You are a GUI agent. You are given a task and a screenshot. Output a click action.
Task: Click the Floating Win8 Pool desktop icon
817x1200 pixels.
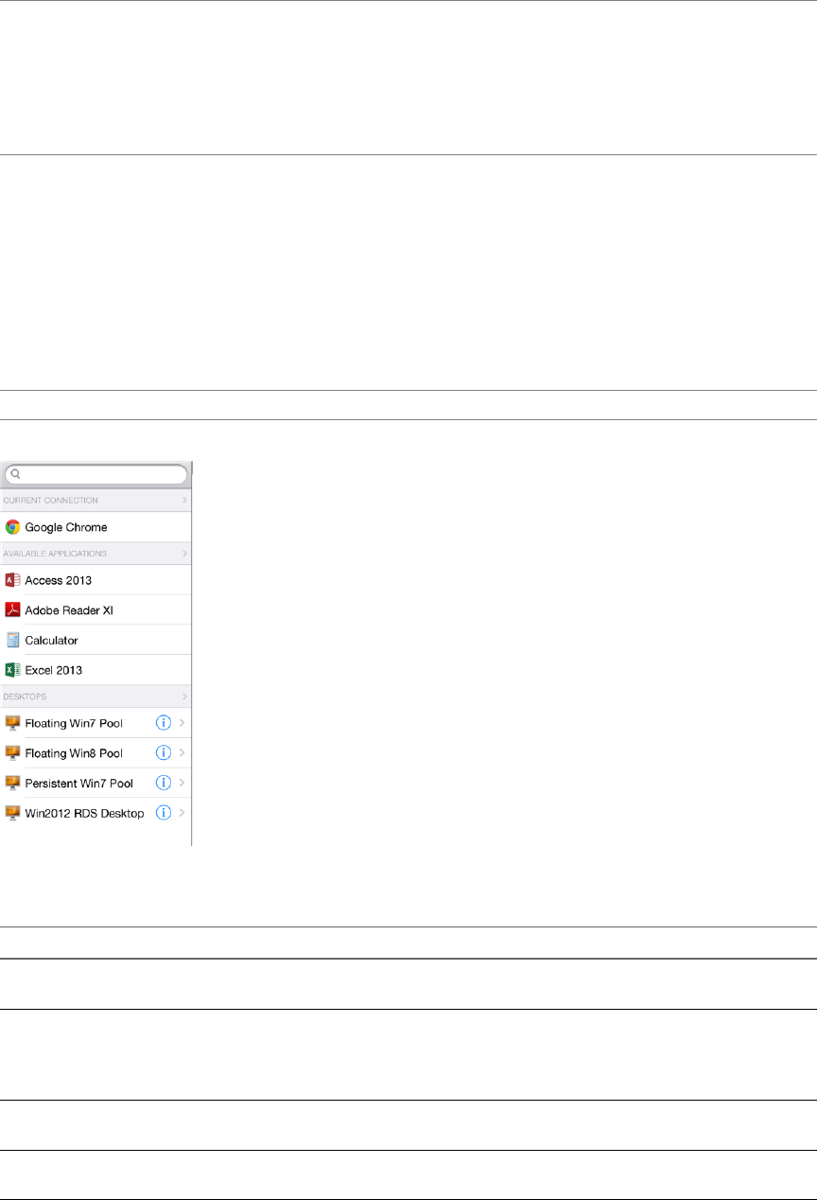coord(12,752)
